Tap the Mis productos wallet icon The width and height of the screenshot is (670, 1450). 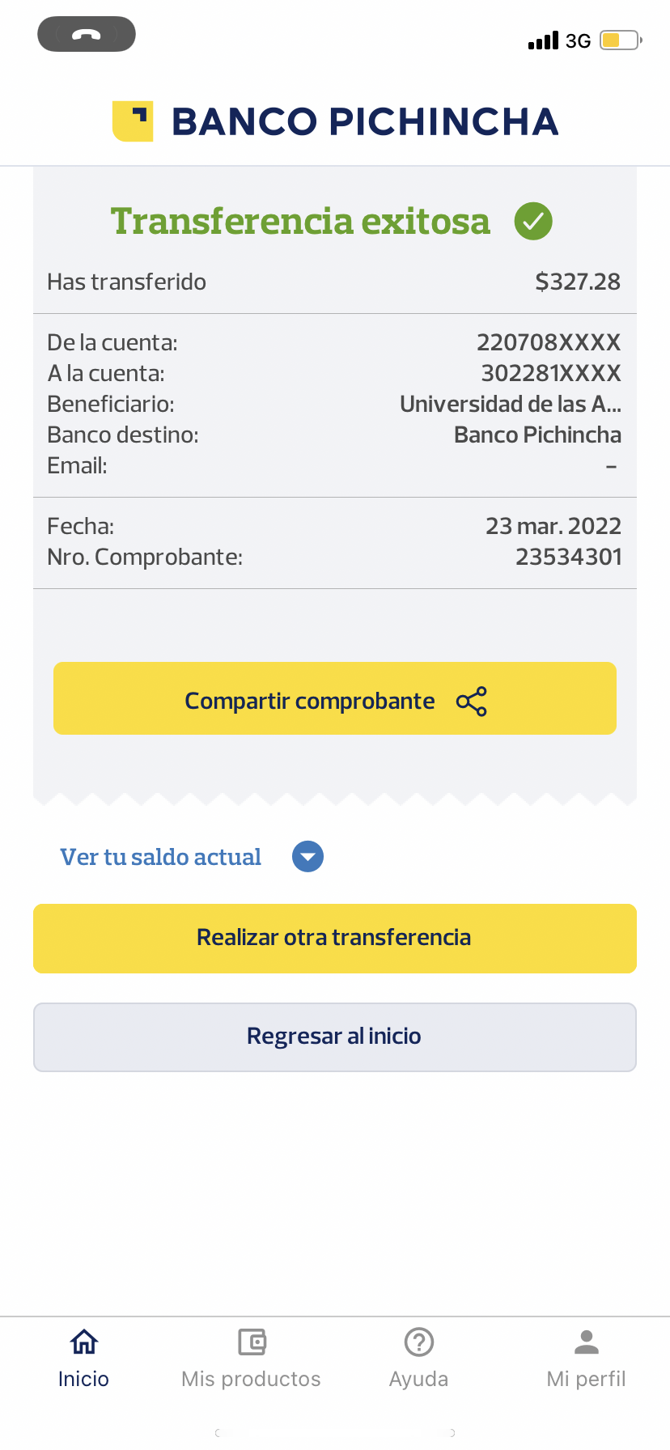252,1342
